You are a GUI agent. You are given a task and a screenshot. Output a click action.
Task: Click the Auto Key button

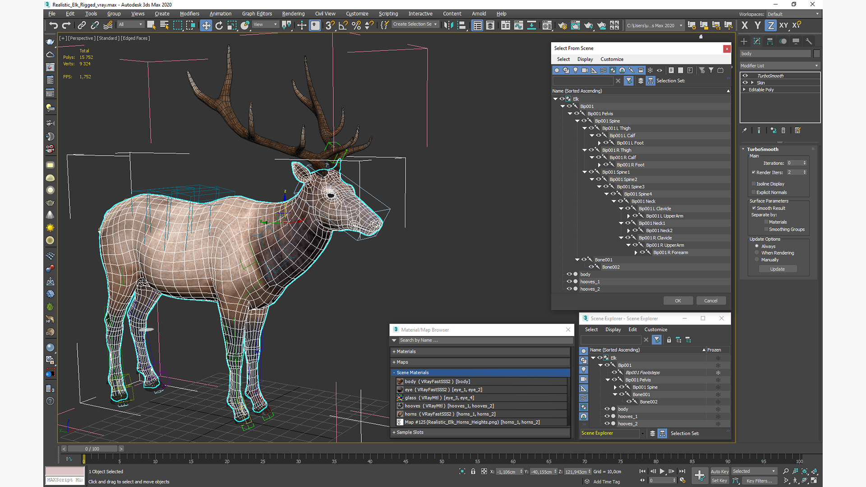pyautogui.click(x=719, y=471)
